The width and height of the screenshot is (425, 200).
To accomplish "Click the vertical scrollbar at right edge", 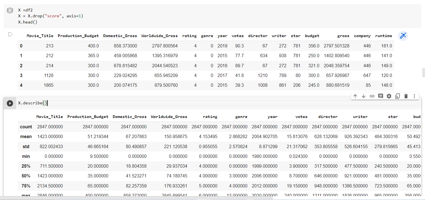I will (x=424, y=72).
